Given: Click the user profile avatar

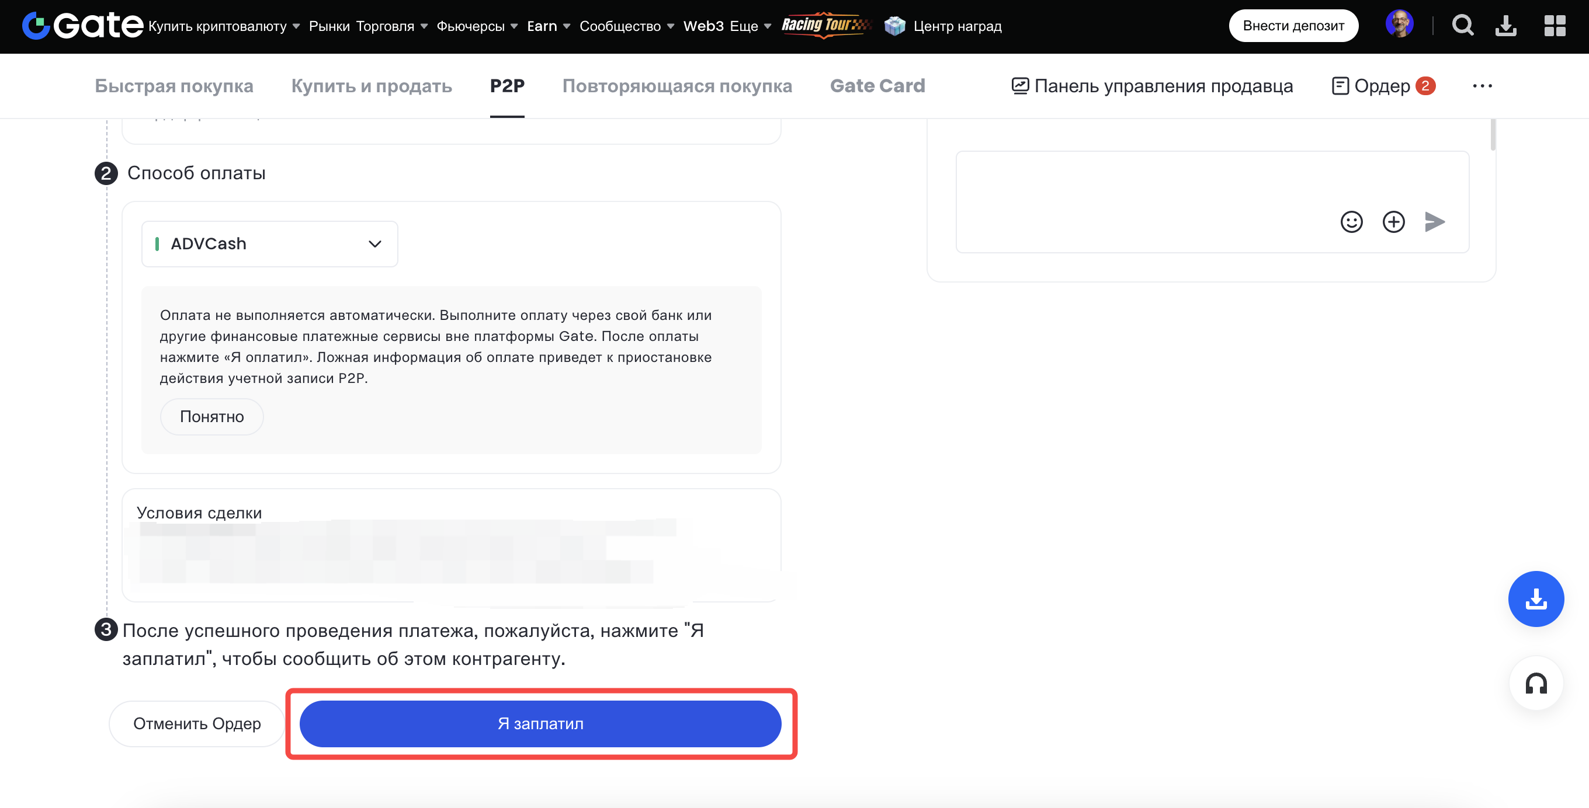Looking at the screenshot, I should pos(1399,25).
